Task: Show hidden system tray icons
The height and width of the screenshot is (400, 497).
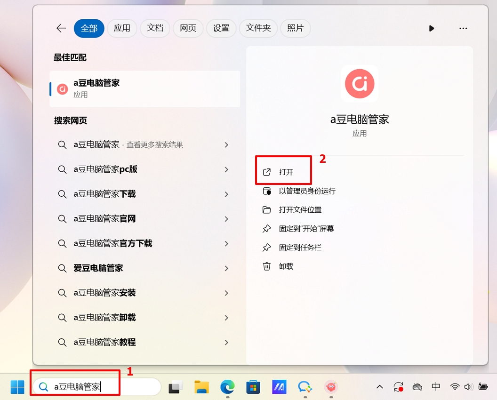Action: point(380,387)
